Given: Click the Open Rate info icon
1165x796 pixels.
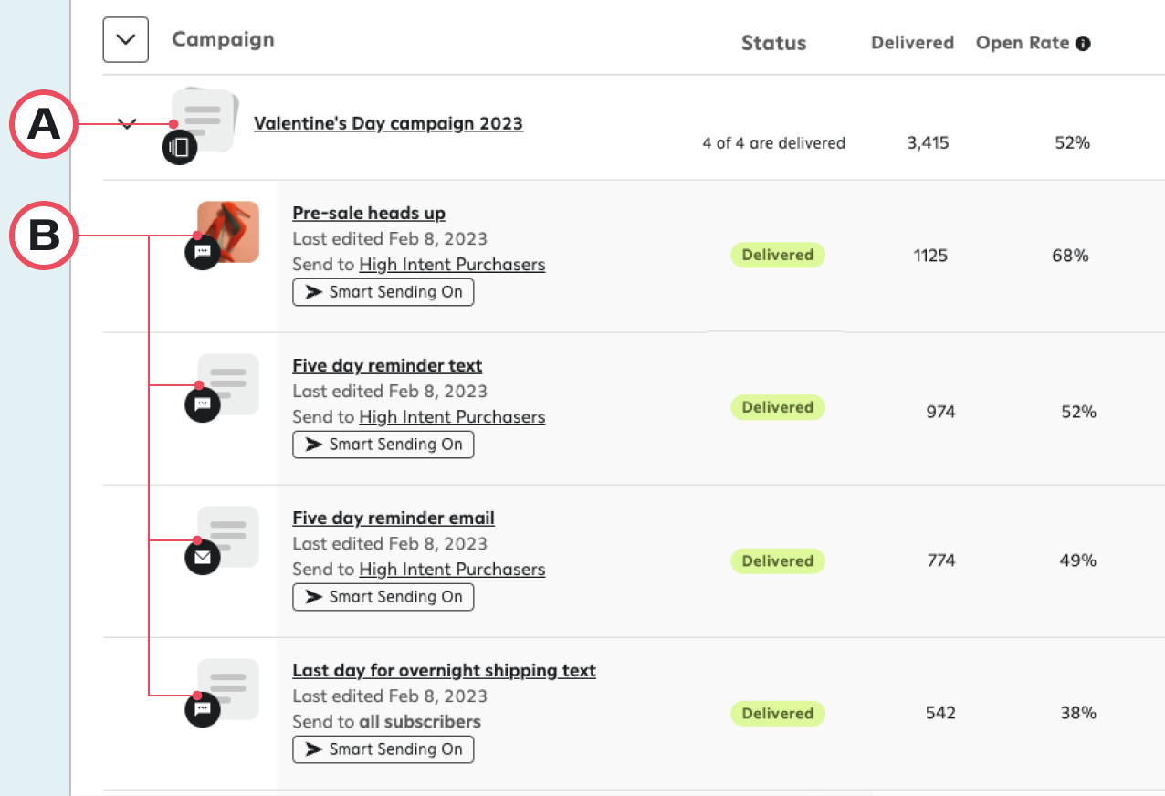Looking at the screenshot, I should pos(1083,42).
